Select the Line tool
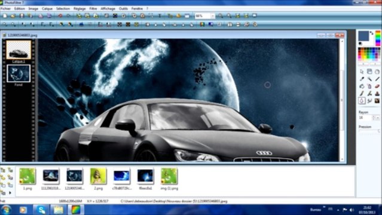 click(x=377, y=79)
